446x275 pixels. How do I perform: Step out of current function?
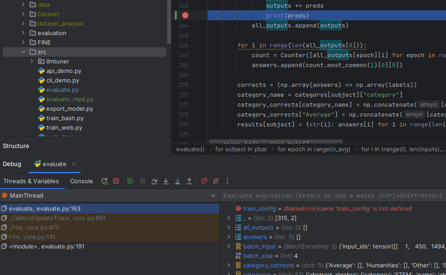click(x=189, y=181)
